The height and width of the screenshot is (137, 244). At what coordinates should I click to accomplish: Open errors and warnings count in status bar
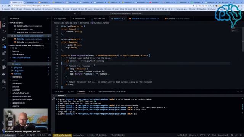pos(41,135)
